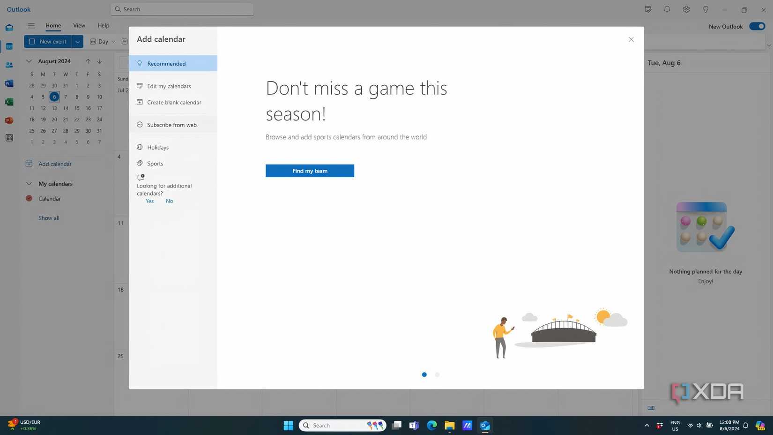Click the Outlook search box

183,9
